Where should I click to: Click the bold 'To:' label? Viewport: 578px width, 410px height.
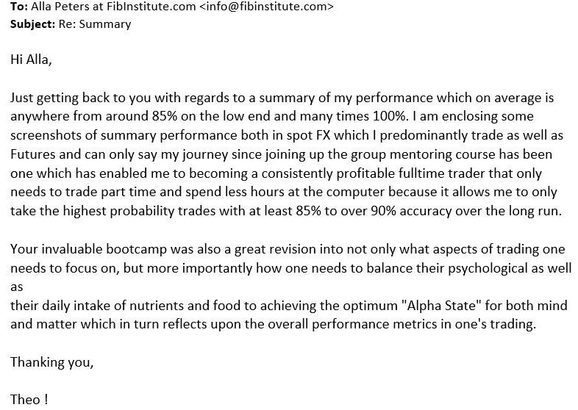point(19,7)
